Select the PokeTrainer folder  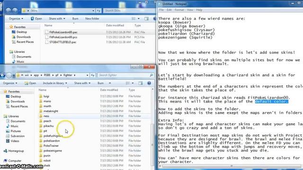(51, 146)
